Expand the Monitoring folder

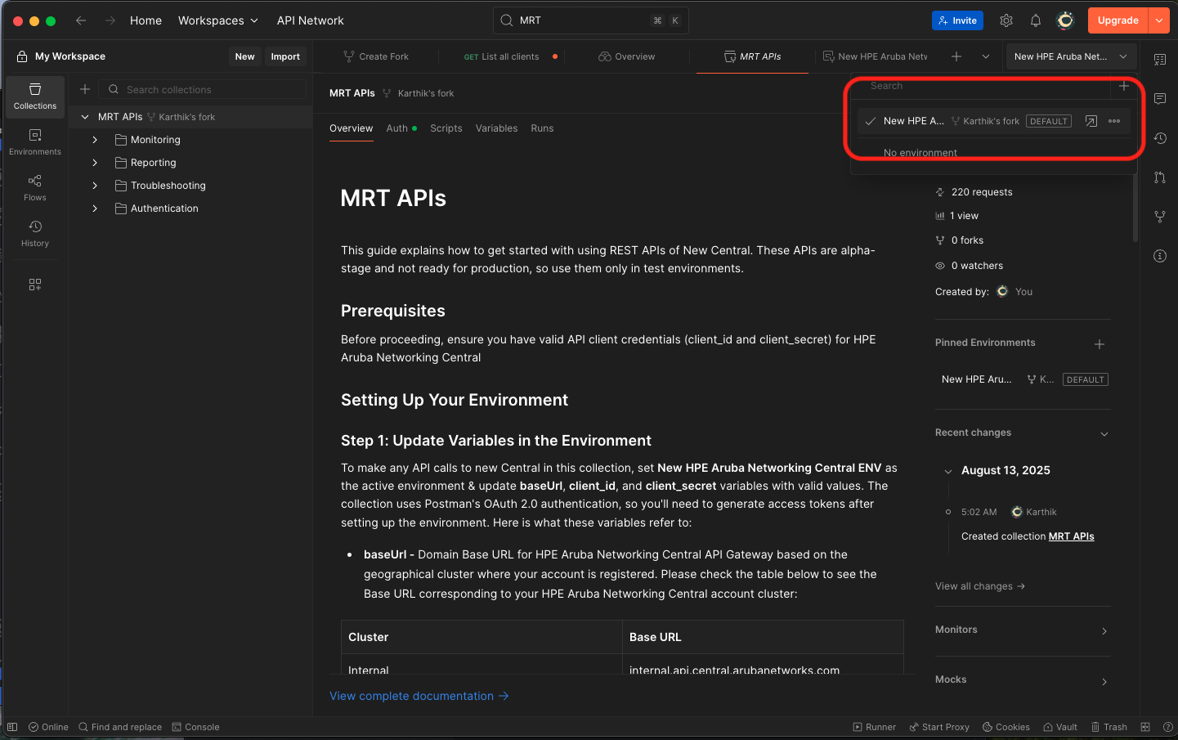pos(95,140)
